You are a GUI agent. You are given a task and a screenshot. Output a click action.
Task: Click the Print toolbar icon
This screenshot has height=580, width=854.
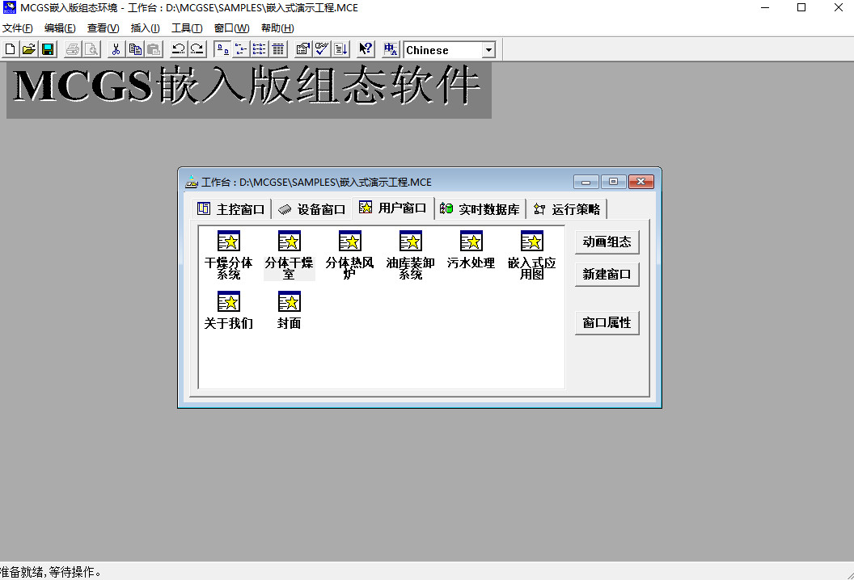pyautogui.click(x=73, y=49)
